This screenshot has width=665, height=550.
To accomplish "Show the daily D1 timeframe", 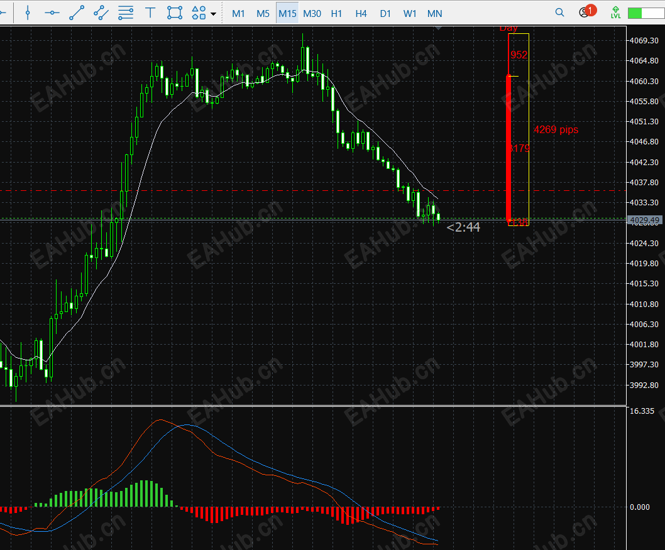I will click(x=385, y=14).
